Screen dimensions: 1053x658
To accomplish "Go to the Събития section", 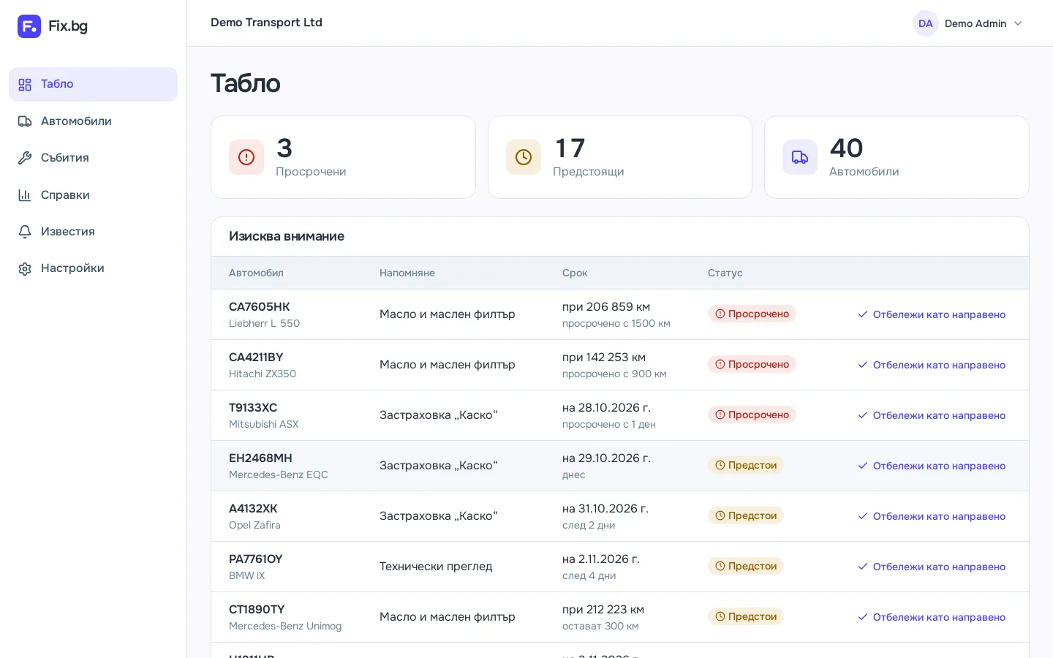I will pyautogui.click(x=93, y=158).
